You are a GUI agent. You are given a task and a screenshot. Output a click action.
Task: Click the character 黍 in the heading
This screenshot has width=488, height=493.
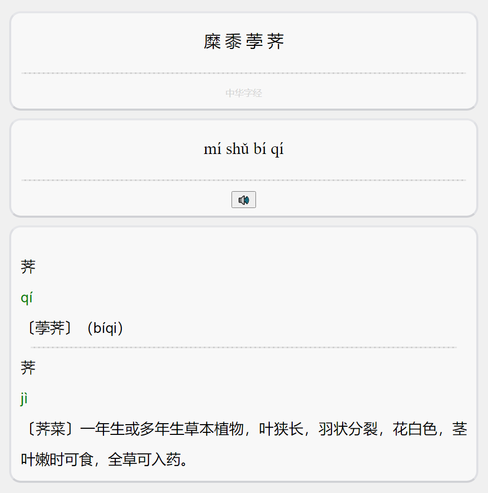(x=234, y=41)
